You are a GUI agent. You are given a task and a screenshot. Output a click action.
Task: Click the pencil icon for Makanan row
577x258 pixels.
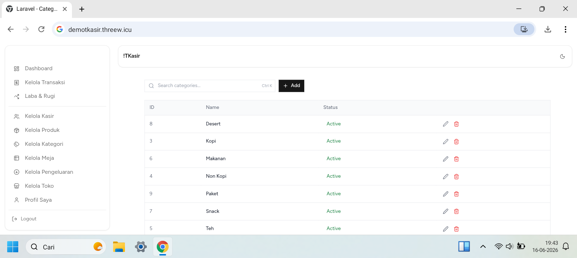pos(446,159)
